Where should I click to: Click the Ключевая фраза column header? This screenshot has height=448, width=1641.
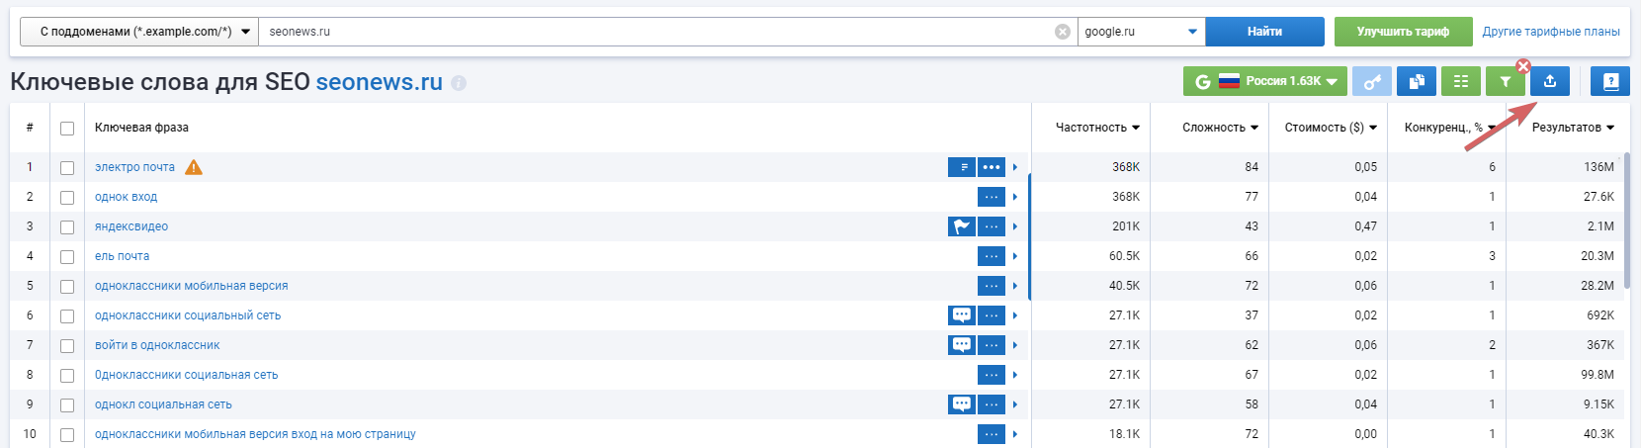pos(141,128)
